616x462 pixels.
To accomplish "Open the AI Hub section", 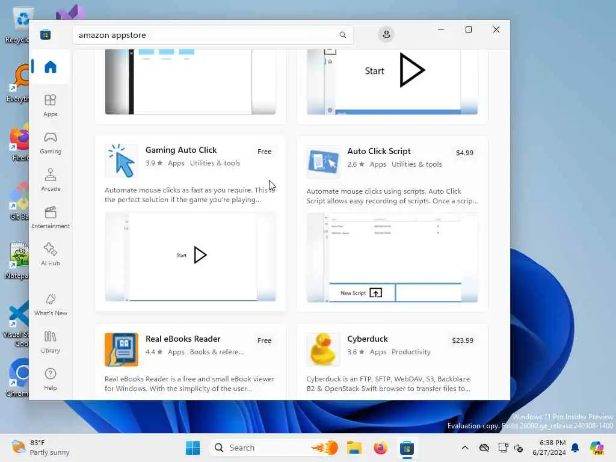I will pyautogui.click(x=51, y=254).
